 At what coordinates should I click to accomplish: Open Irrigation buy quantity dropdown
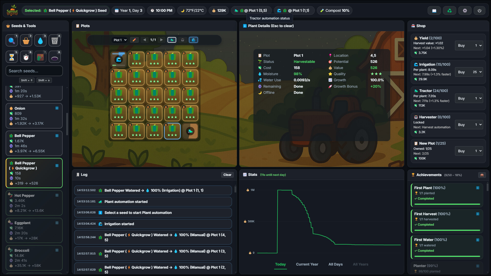(x=477, y=72)
